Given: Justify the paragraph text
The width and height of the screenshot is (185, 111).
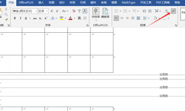Looking at the screenshot, I should 133,18.
